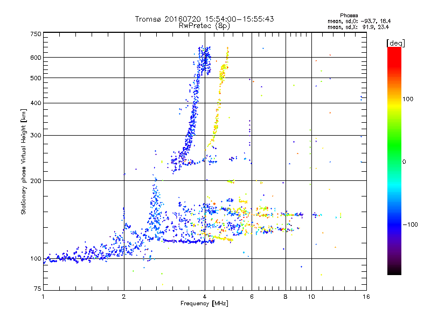The height and width of the screenshot is (323, 431).
Task: Click the y-axis tick label 750
Action: (x=36, y=34)
